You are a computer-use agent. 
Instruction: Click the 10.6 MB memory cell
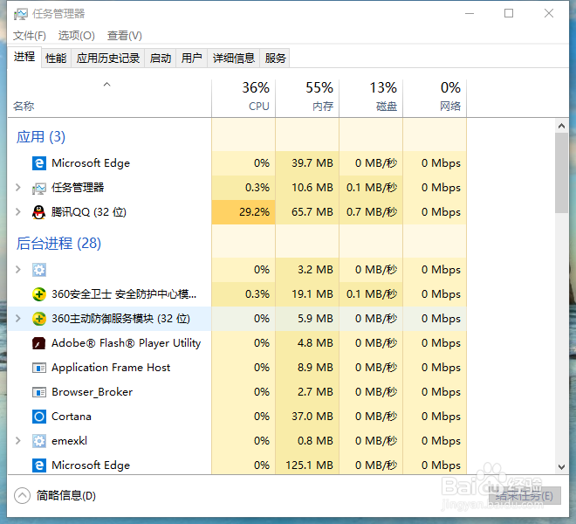tap(307, 188)
